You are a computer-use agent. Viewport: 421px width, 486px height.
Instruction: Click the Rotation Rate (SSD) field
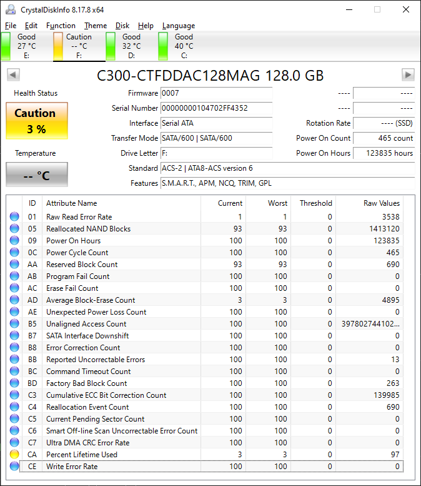[x=384, y=123]
